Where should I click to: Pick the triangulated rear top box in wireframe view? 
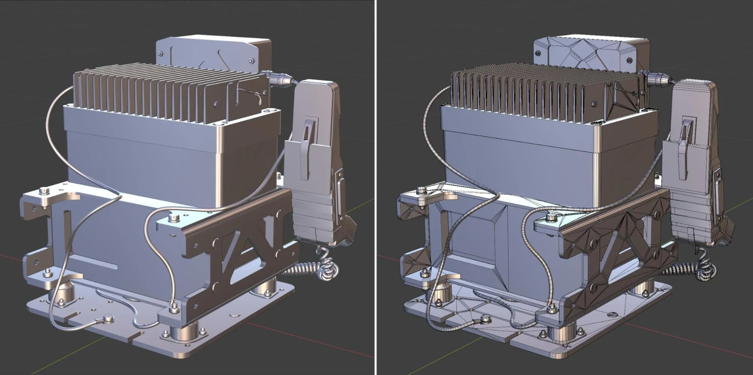591,55
